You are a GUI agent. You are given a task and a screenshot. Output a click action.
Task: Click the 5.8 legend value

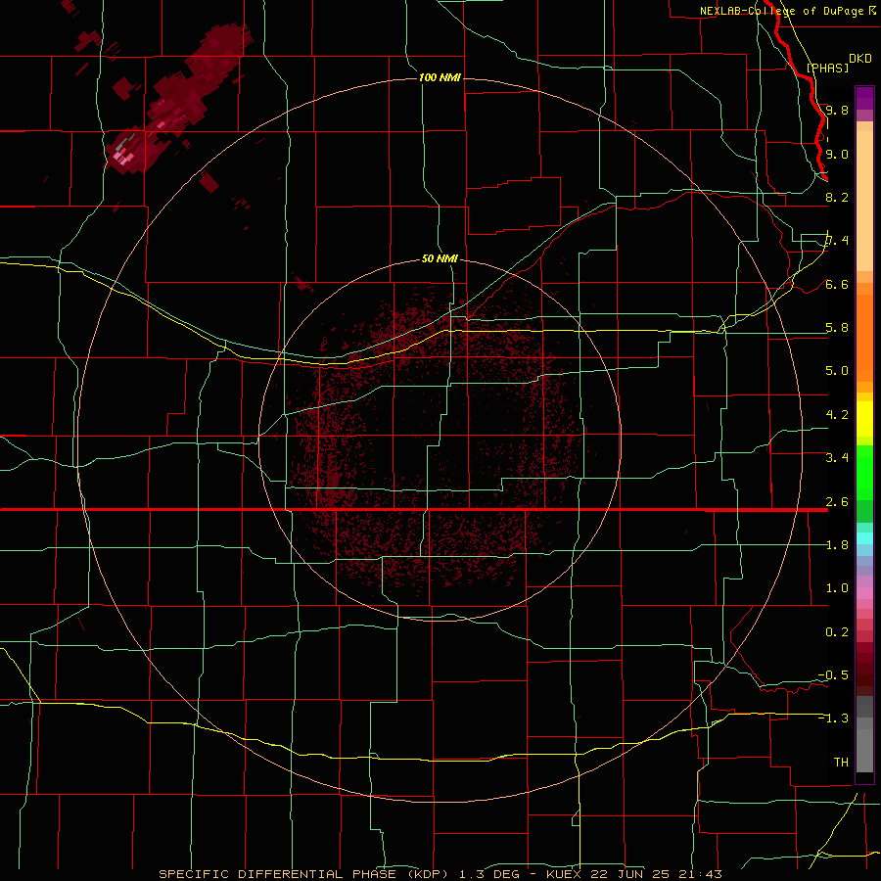coord(837,328)
